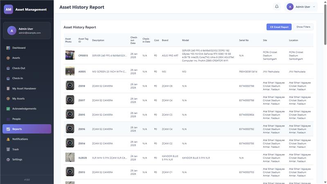The height and width of the screenshot is (184, 327).
Task: Click Brand column header
Action: (x=165, y=40)
